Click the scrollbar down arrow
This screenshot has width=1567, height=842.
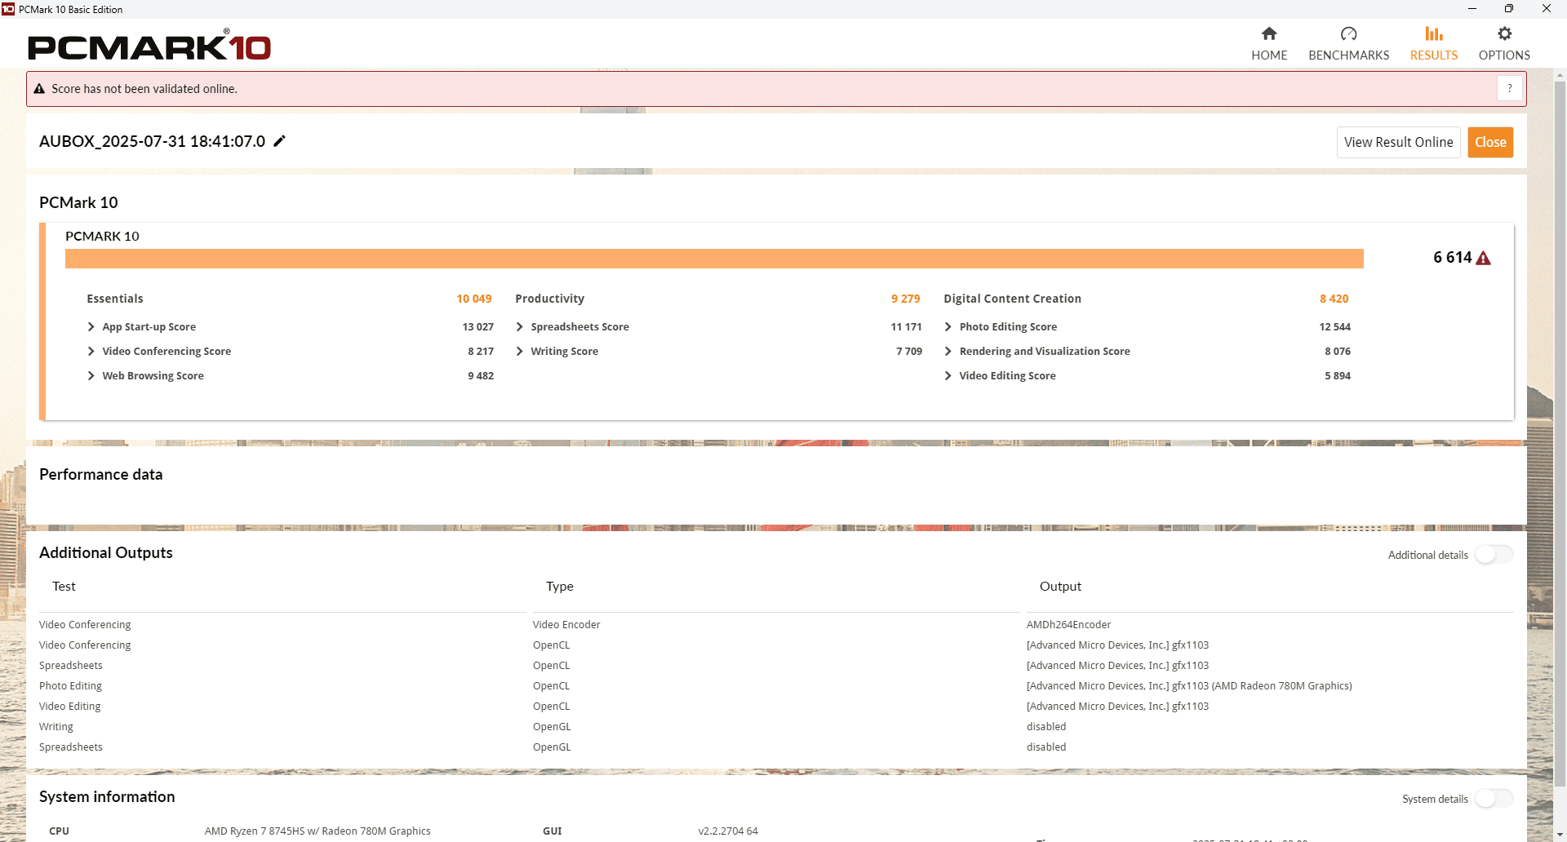pos(1560,835)
